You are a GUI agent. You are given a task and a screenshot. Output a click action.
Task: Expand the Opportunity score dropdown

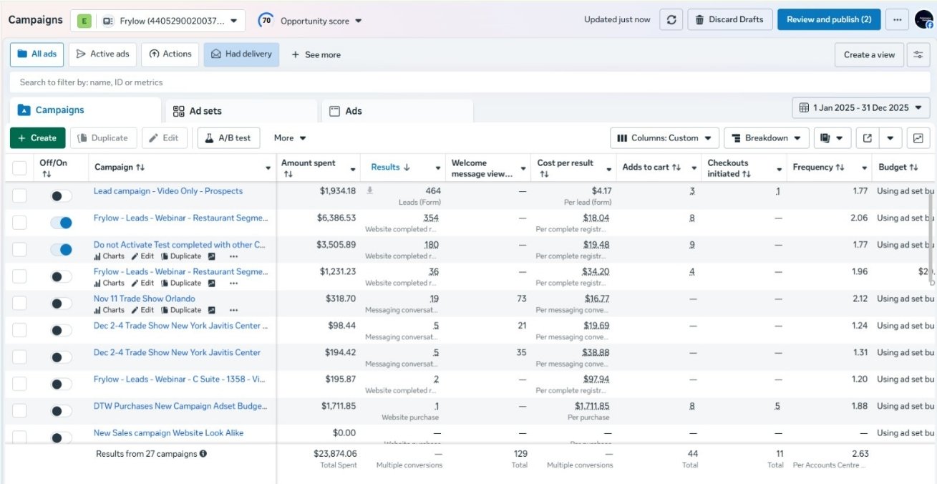[321, 21]
